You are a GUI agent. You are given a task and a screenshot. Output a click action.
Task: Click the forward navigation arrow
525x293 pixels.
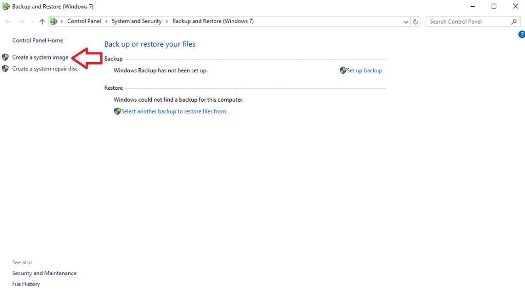[22, 22]
